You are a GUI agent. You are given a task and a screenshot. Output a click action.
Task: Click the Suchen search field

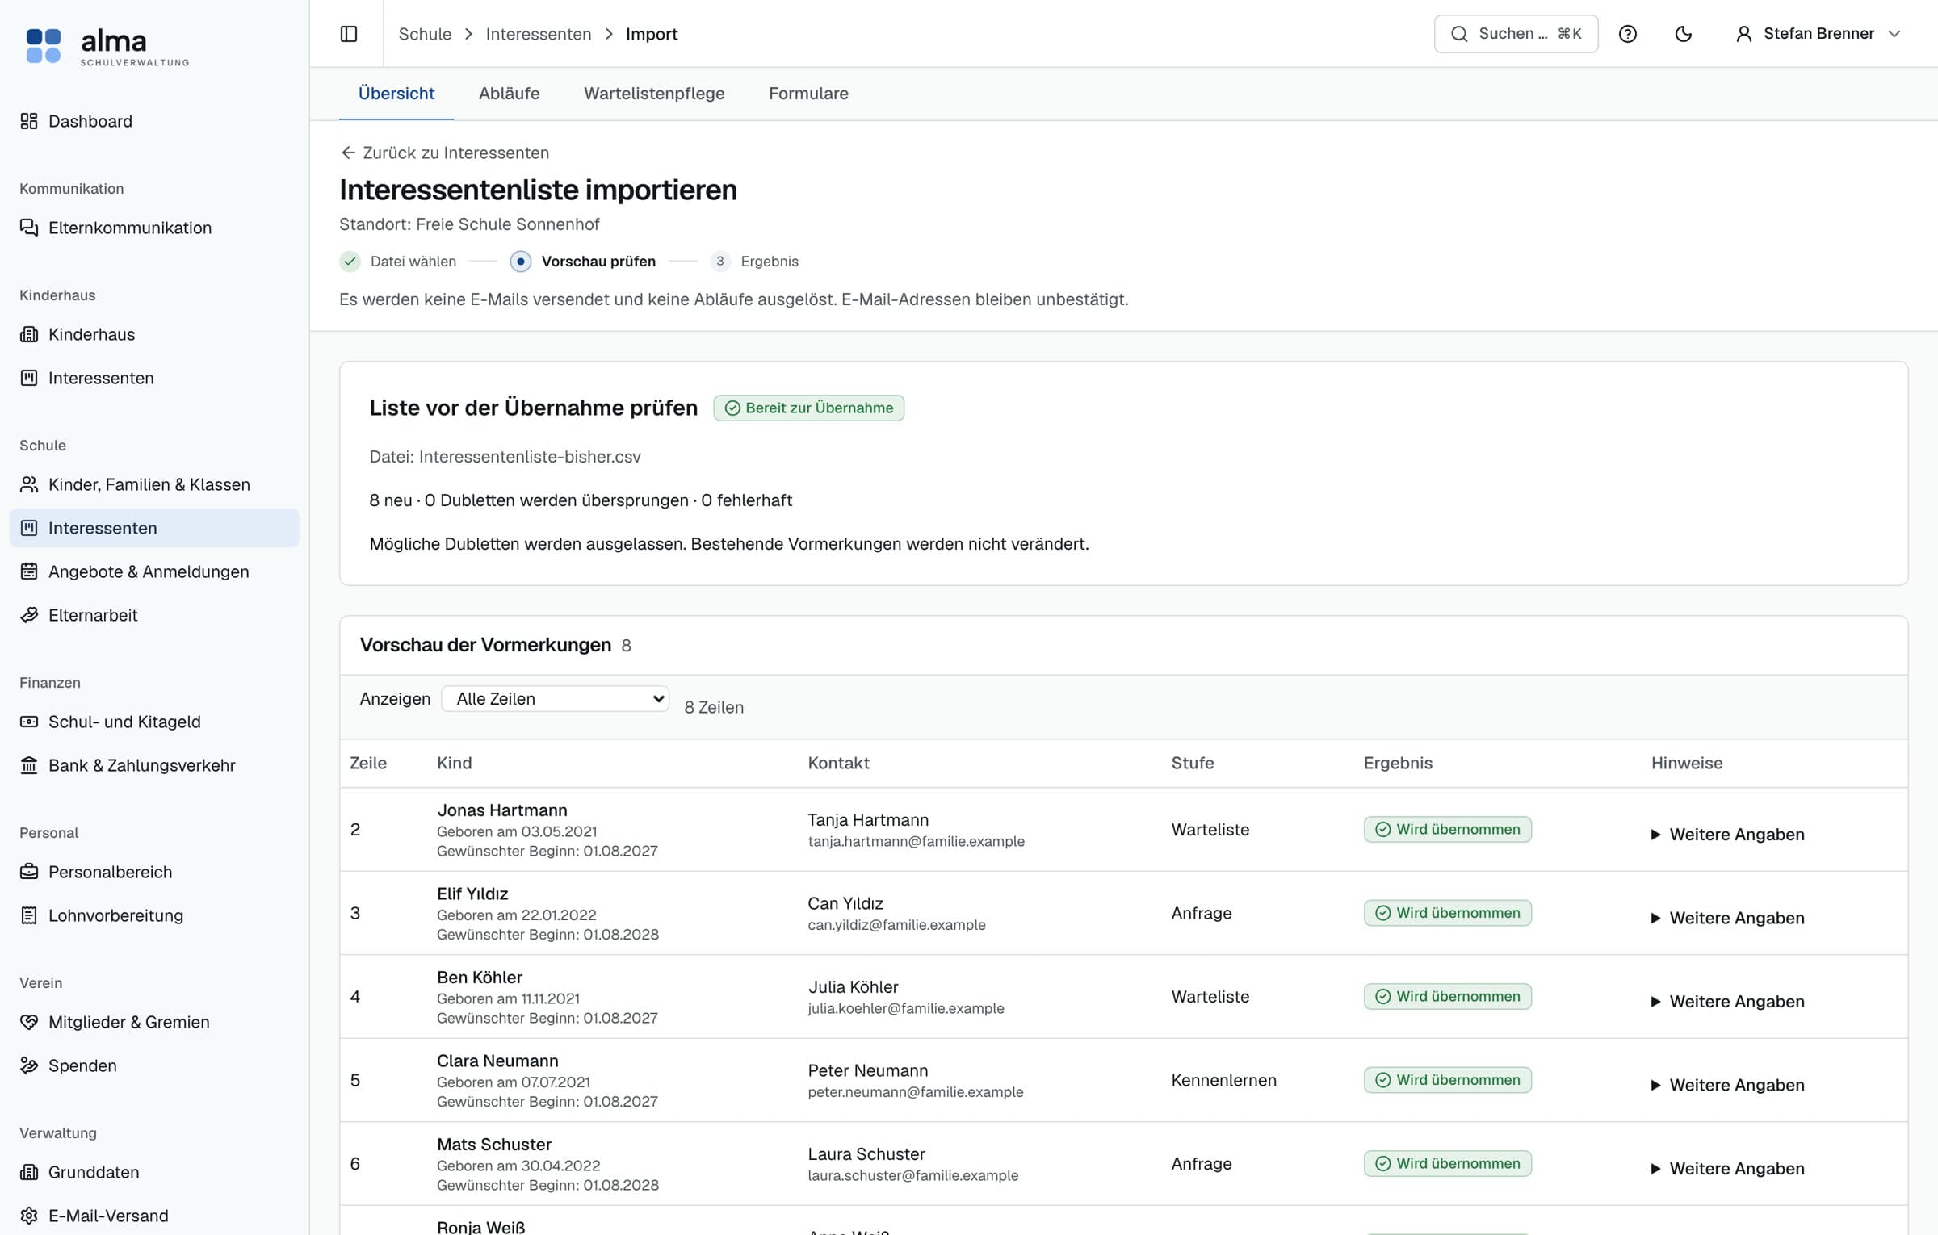[x=1516, y=34]
